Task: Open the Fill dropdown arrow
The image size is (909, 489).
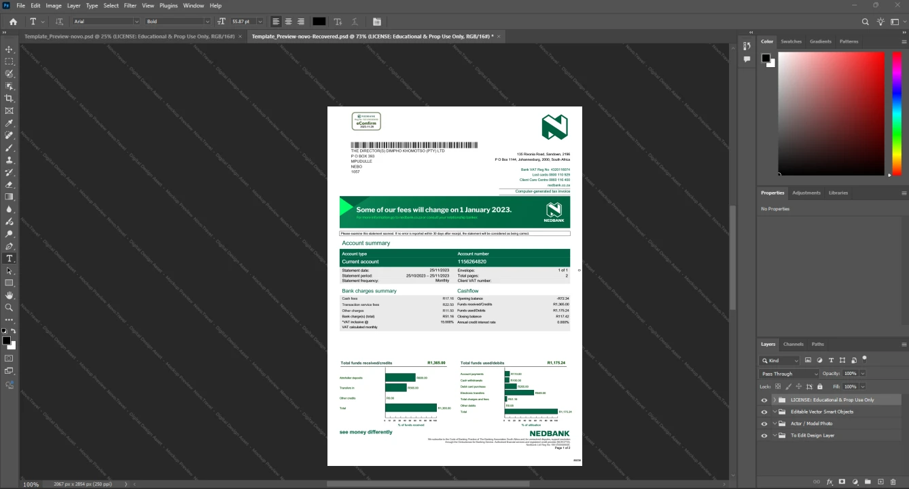Action: pos(863,387)
